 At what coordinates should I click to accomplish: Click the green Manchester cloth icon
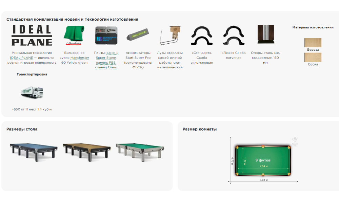point(74,36)
